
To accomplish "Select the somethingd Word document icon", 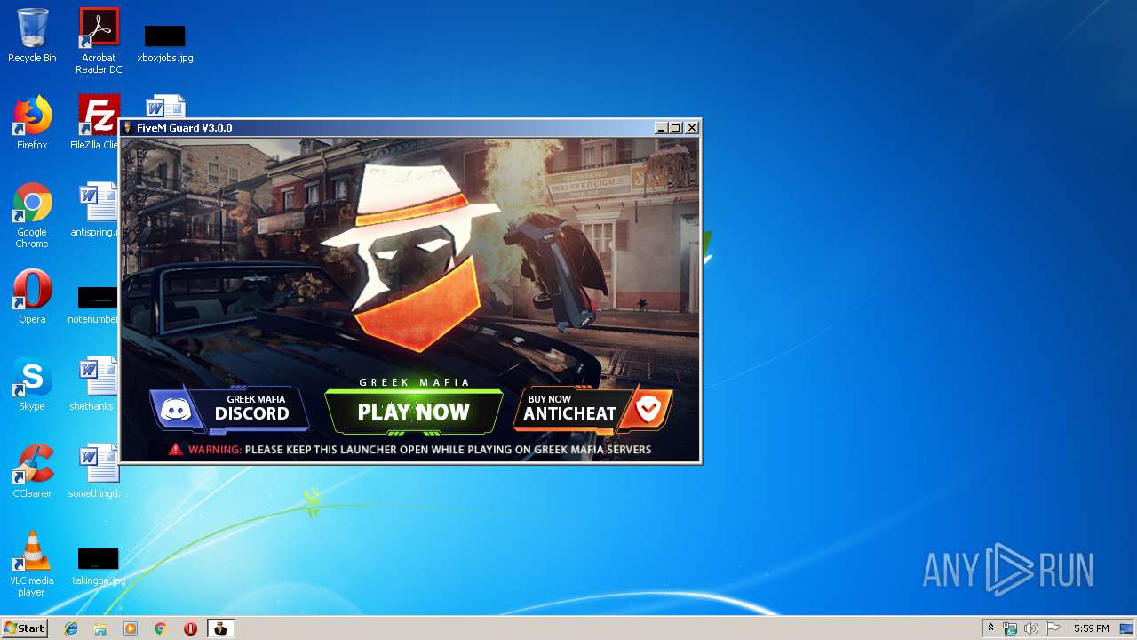I will click(x=98, y=471).
